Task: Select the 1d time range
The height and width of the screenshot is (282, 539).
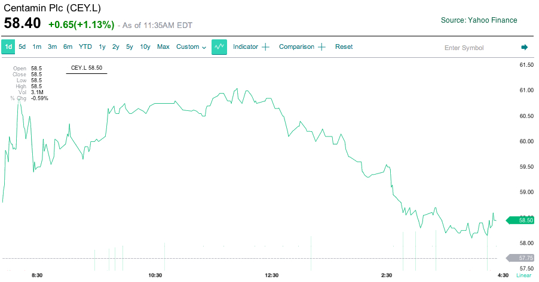Action: pyautogui.click(x=8, y=47)
